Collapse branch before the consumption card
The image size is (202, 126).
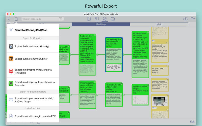coord(71,95)
